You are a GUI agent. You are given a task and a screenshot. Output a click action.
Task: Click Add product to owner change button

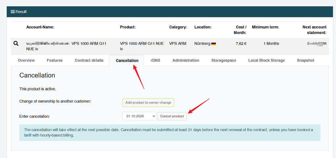pos(148,103)
